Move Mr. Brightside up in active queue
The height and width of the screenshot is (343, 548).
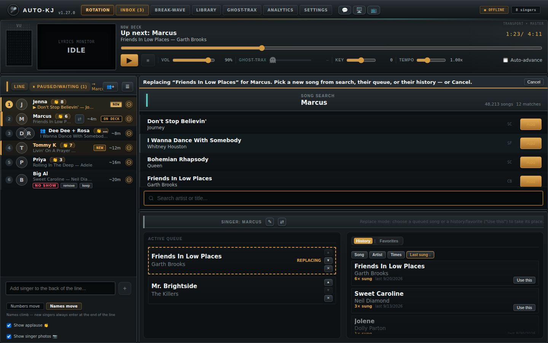pos(328,282)
